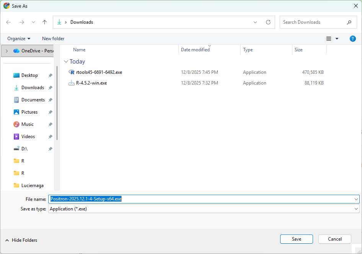Open the help question mark icon
Viewport: 362px width, 254px height.
click(x=353, y=39)
